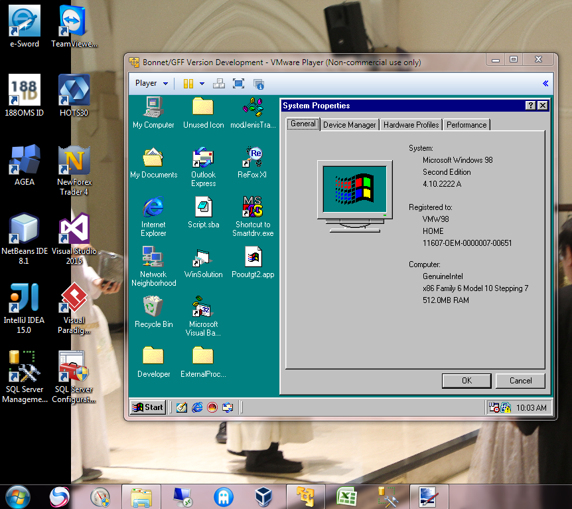Enter full screen mode

(x=239, y=84)
